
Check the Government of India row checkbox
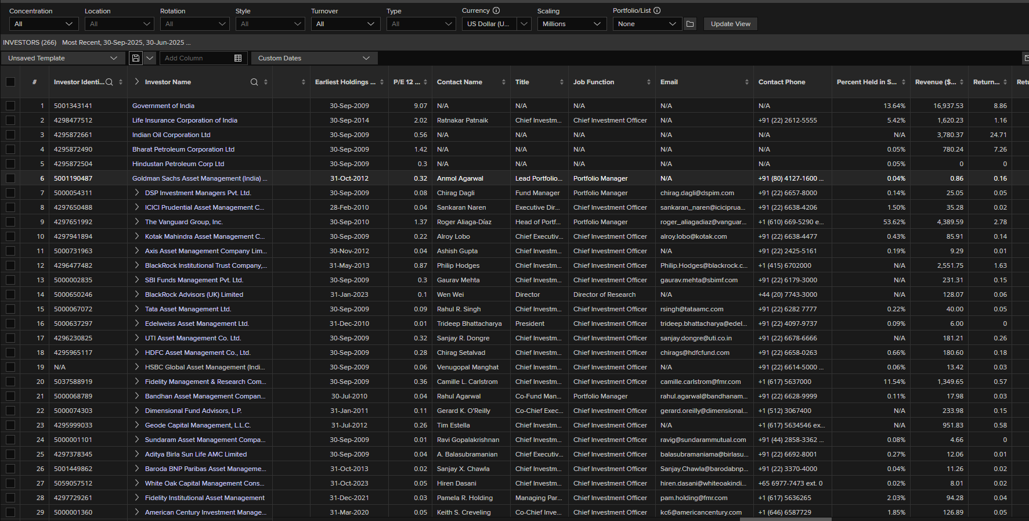pos(10,106)
